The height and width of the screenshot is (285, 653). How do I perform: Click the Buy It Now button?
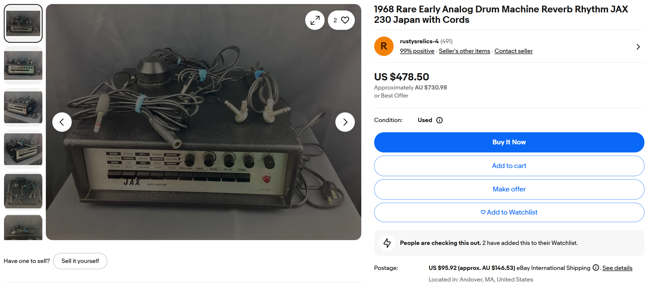[x=509, y=142]
